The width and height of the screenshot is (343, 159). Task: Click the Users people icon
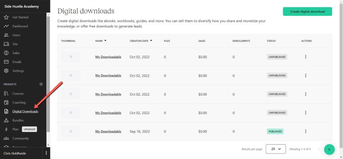[x=6, y=35]
